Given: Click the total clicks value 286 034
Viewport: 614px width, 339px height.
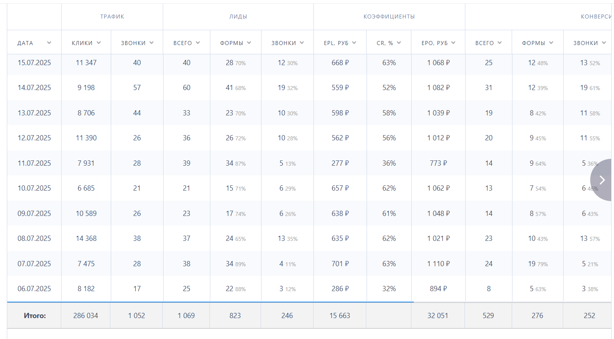Looking at the screenshot, I should (85, 316).
